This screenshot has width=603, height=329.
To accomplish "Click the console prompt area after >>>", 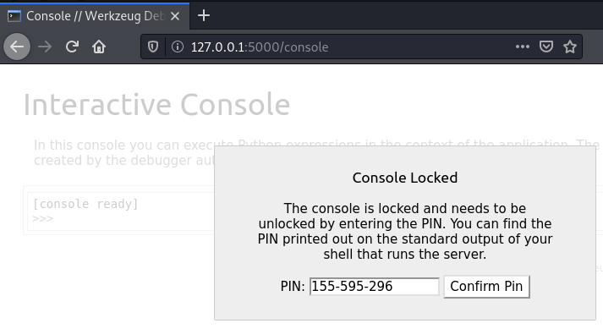I will (x=123, y=218).
